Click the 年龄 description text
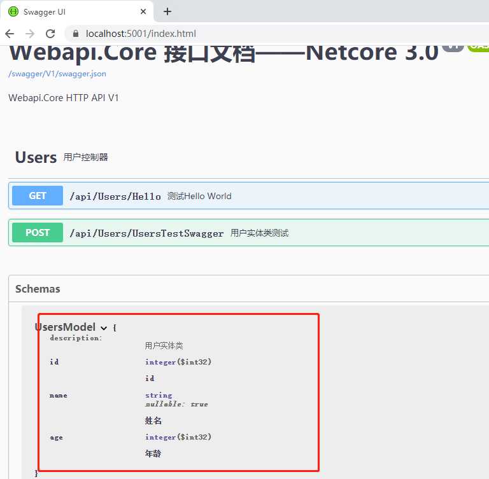The image size is (489, 479). pyautogui.click(x=153, y=454)
